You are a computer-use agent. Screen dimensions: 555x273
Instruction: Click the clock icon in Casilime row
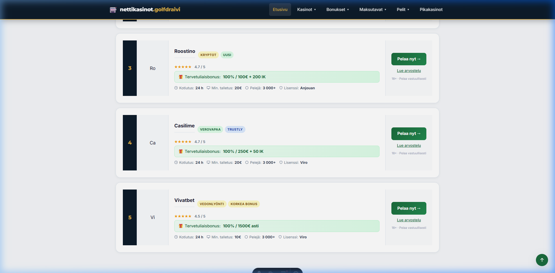[x=176, y=162]
